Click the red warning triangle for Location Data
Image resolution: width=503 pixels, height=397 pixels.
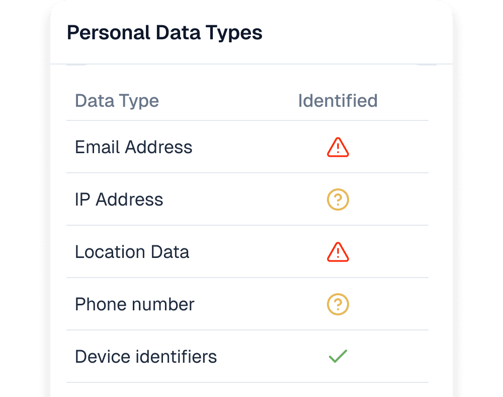click(x=338, y=252)
